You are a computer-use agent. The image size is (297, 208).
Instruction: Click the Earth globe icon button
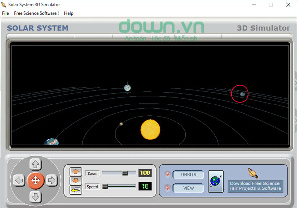coord(216,181)
